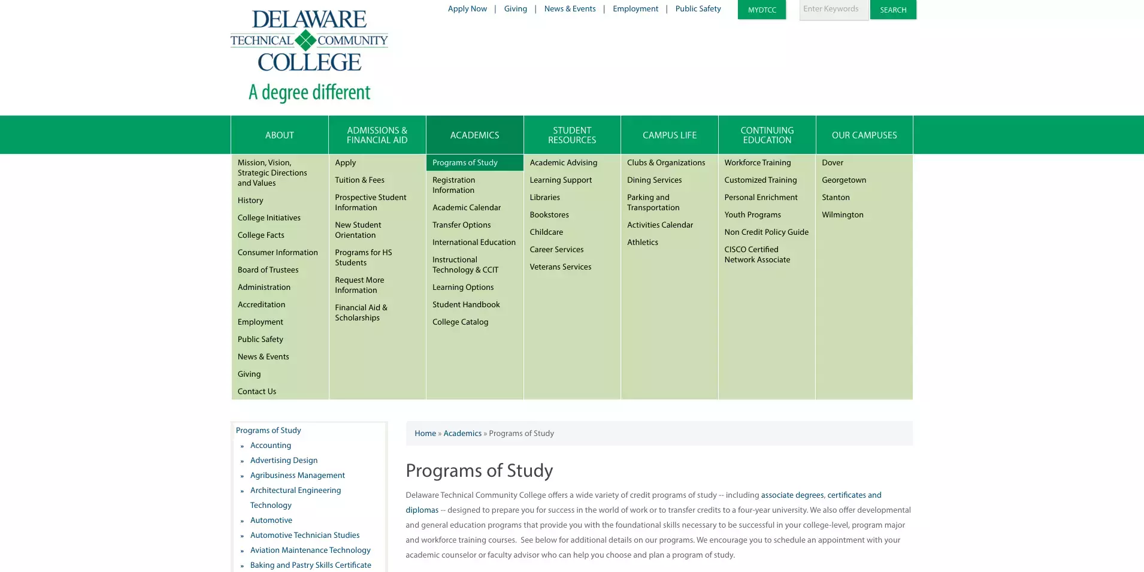Open College Catalog
Image resolution: width=1144 pixels, height=572 pixels.
tap(460, 322)
